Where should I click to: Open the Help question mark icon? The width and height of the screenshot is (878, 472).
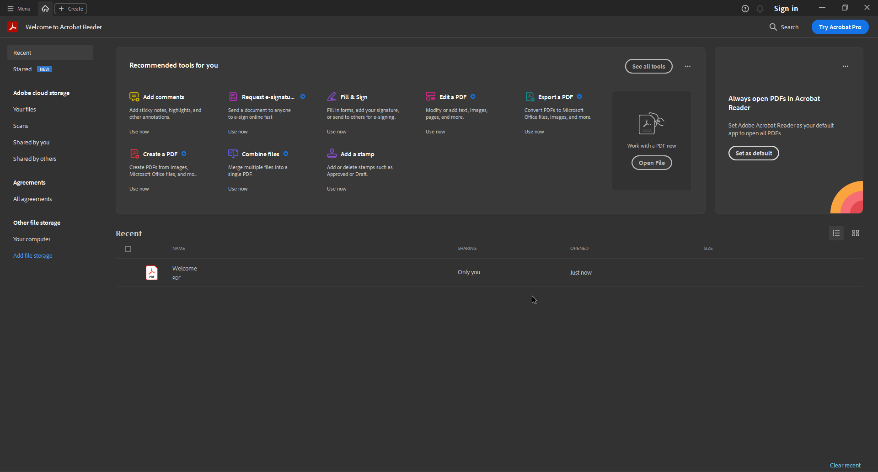pos(745,9)
